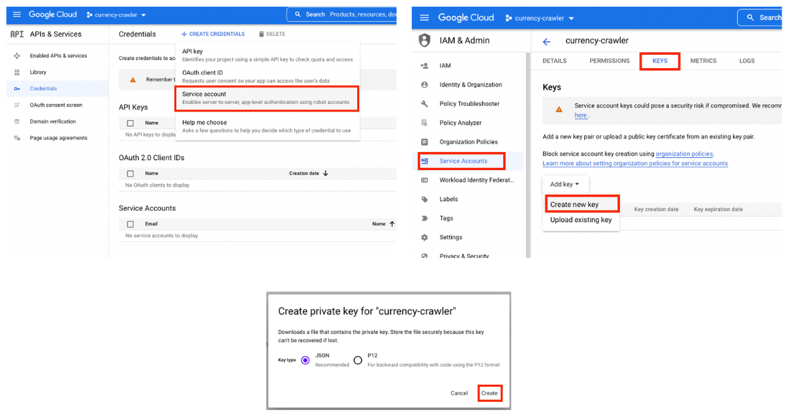Screen dimensions: 801x420
Task: Click the Domain verification sidebar icon
Action: tap(16, 121)
